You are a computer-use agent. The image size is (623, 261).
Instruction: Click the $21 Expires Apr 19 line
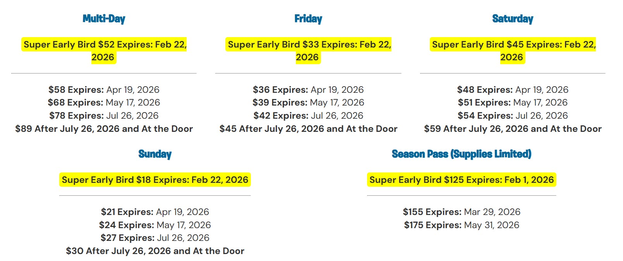155,212
